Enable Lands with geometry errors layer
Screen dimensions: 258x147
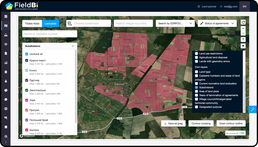pyautogui.click(x=196, y=61)
